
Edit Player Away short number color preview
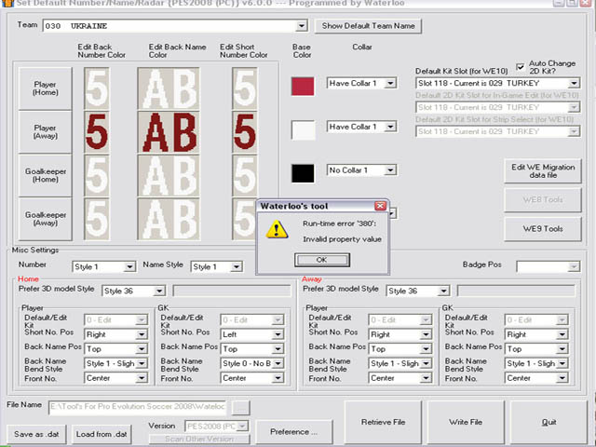click(244, 132)
